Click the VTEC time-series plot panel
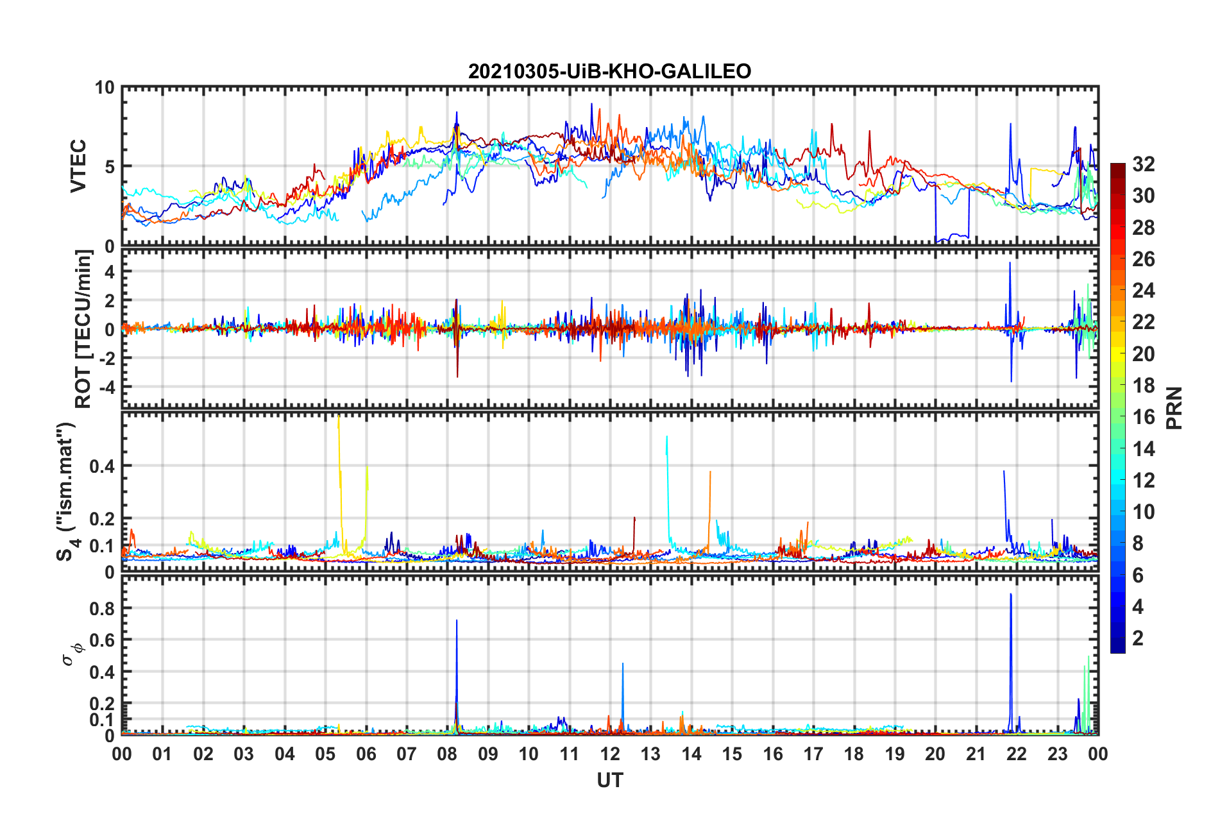Viewport: 1220px width, 816px height. (x=610, y=166)
